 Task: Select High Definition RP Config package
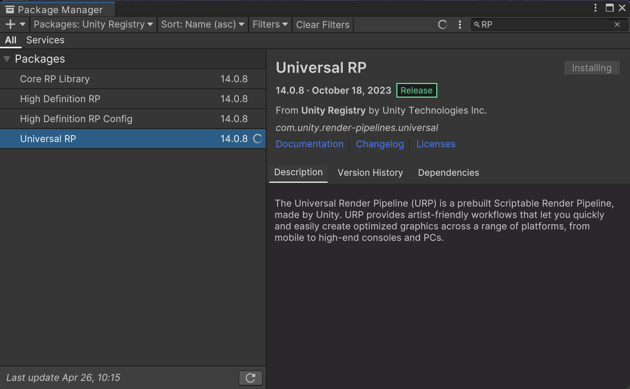(x=133, y=119)
